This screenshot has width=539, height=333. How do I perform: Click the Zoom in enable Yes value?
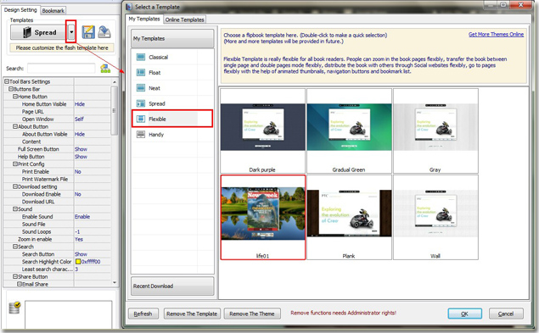[79, 239]
